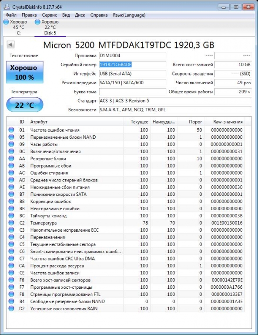Select raw value 00000000003B for Таймауты команд
Viewport: 258px width, 335px height.
point(227,215)
